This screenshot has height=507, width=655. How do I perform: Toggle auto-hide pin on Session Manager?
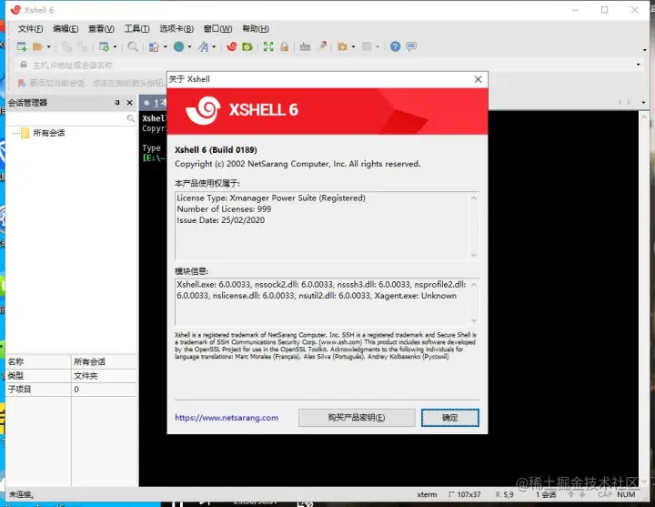point(117,103)
